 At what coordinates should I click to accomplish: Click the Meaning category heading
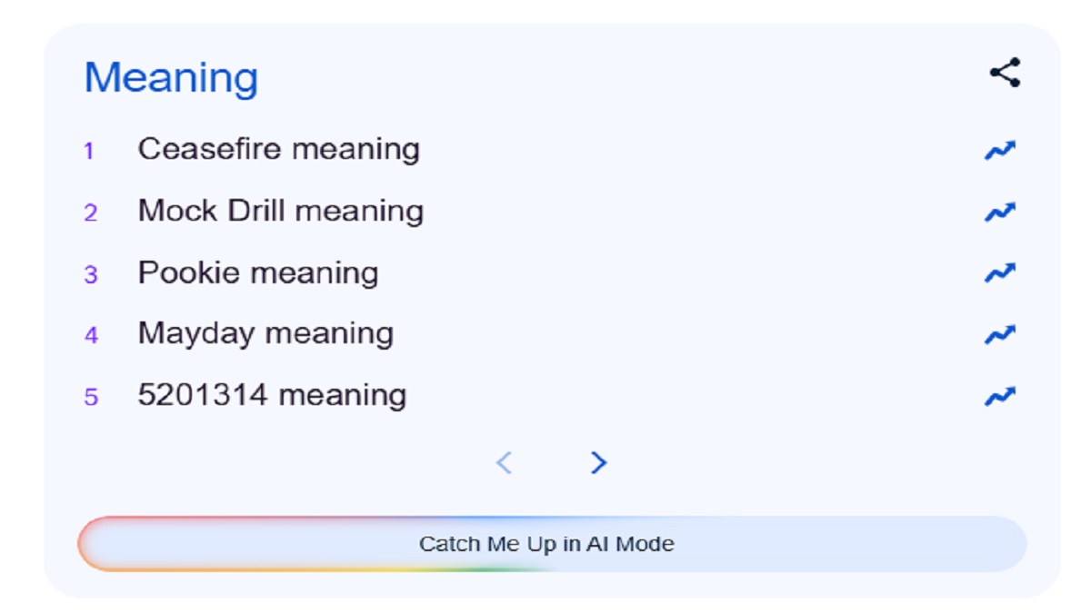pos(171,77)
